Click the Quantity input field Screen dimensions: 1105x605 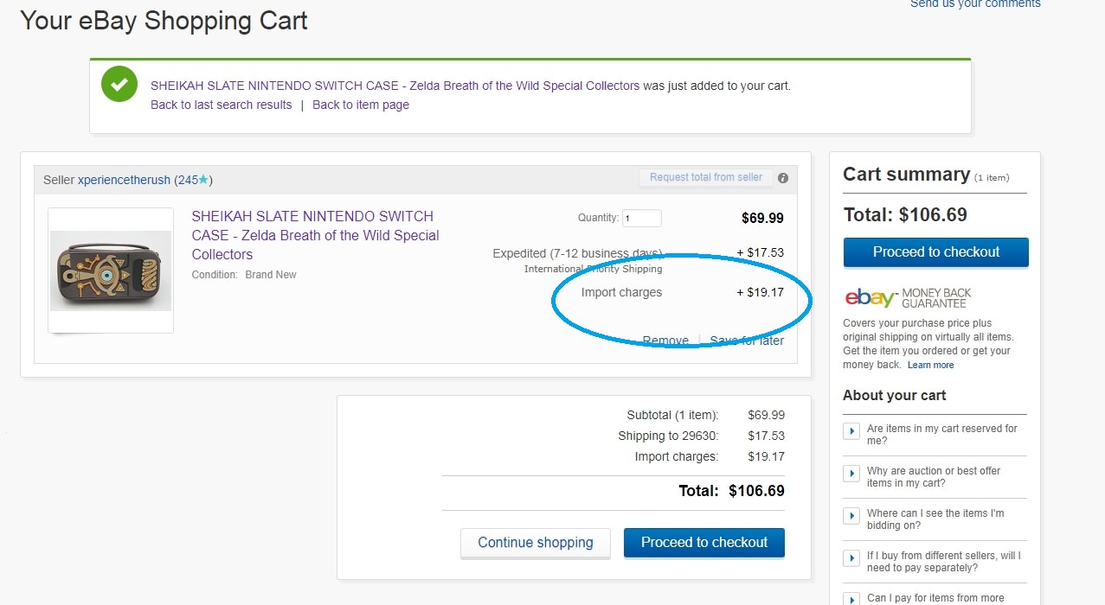(x=642, y=218)
